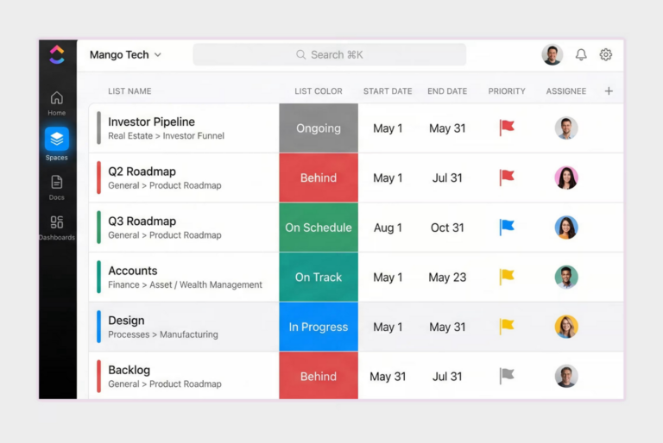Add a new column with plus icon
The width and height of the screenshot is (663, 443).
tap(609, 90)
